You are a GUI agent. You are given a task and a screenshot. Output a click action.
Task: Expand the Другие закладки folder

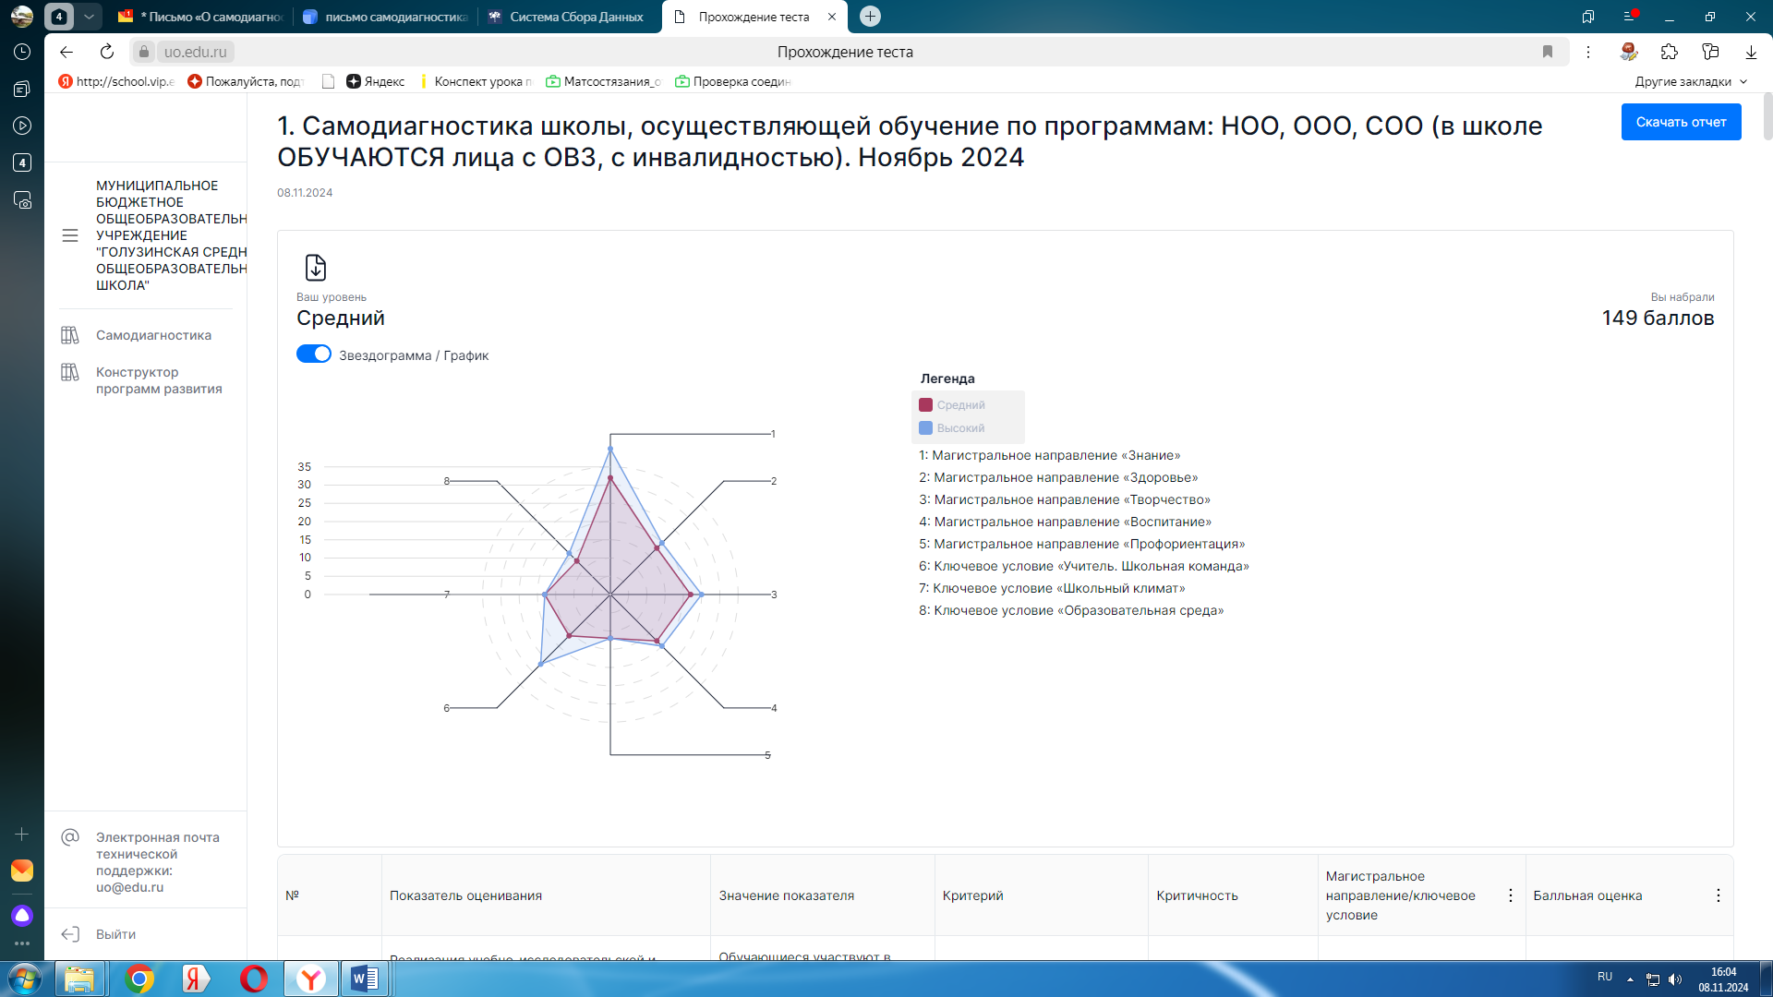tap(1692, 81)
